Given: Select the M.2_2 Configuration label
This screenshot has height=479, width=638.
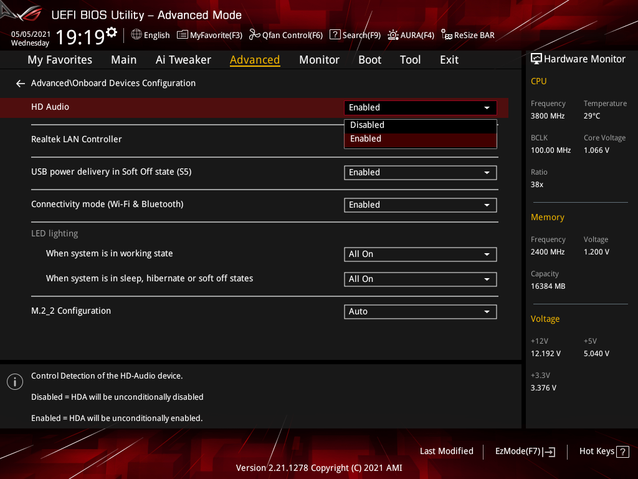Looking at the screenshot, I should point(71,311).
